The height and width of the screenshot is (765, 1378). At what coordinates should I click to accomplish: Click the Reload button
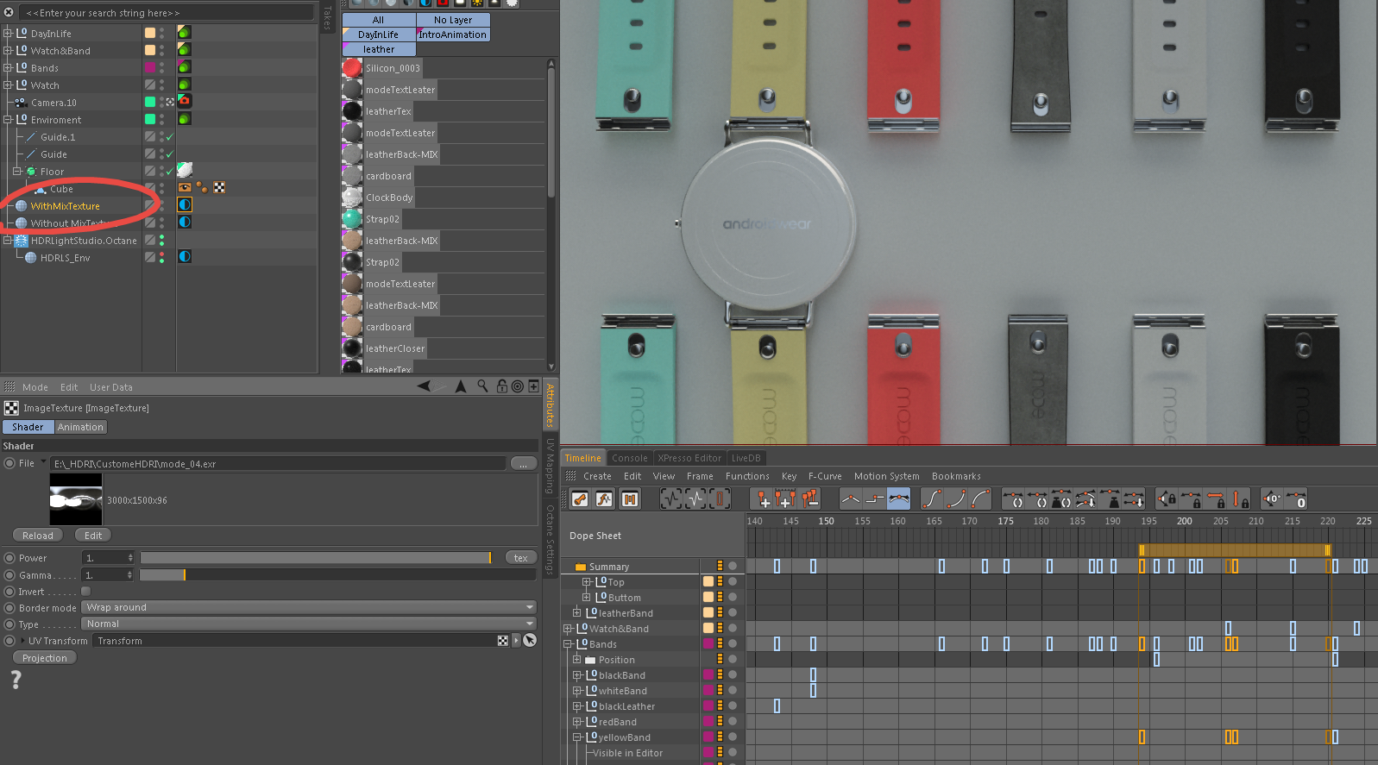(38, 536)
